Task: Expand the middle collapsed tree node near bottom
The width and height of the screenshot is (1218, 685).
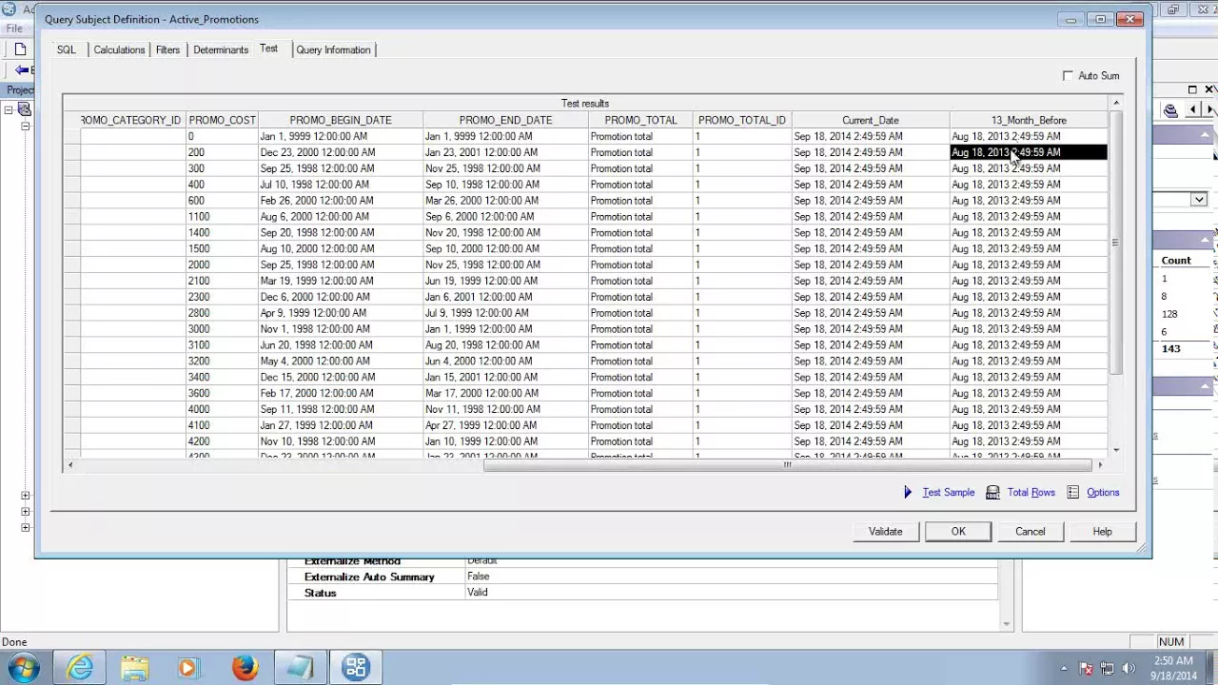Action: 26,512
